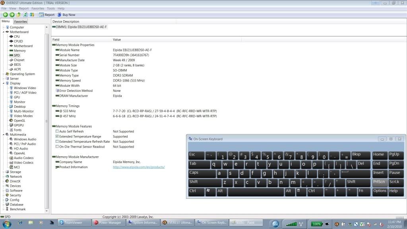
Task: Select the SPD tree item
Action: point(17,55)
